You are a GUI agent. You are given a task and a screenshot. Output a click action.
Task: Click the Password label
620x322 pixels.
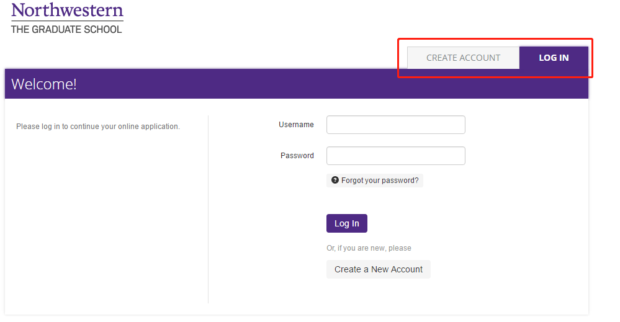click(297, 156)
